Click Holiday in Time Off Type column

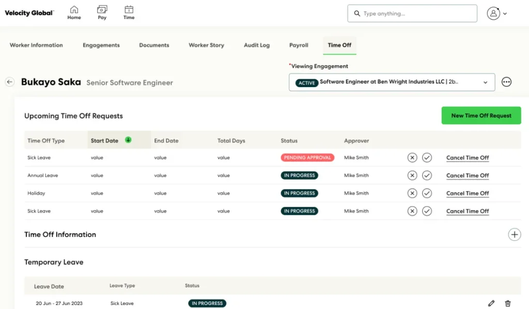(x=36, y=193)
